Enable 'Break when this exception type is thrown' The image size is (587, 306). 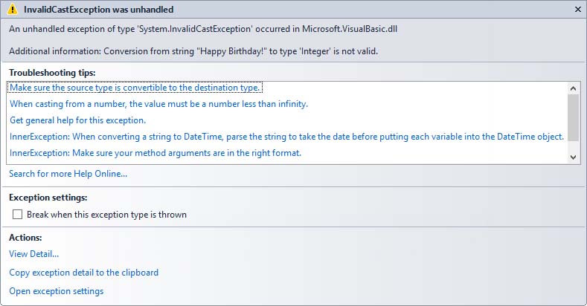click(x=18, y=215)
